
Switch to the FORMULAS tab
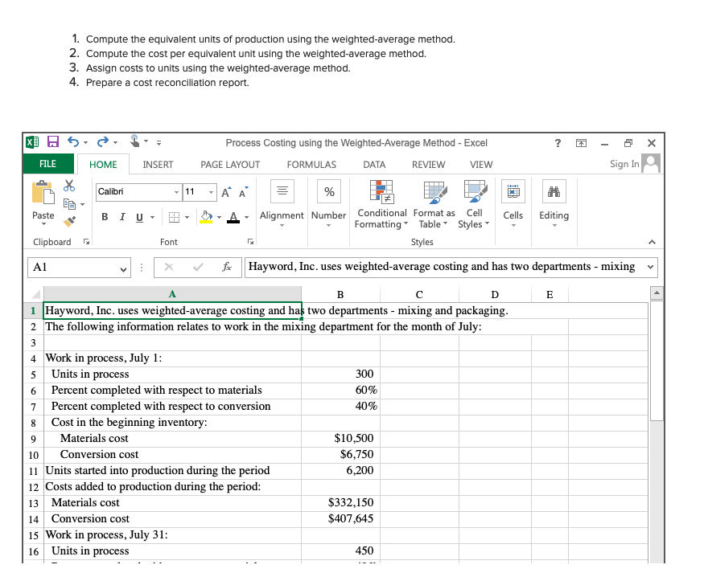pos(311,165)
